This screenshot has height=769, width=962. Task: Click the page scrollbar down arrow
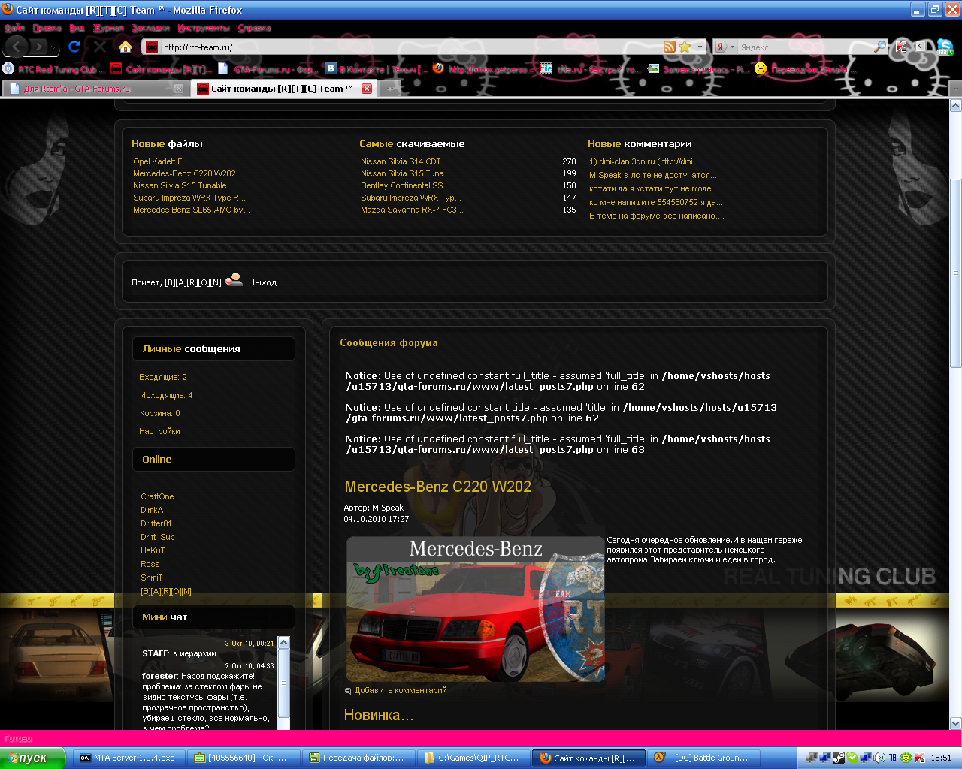pos(956,723)
